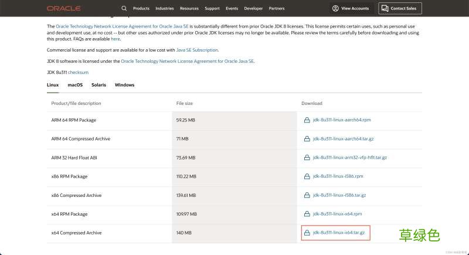Open the Products menu
This screenshot has width=469, height=255.
141,9
